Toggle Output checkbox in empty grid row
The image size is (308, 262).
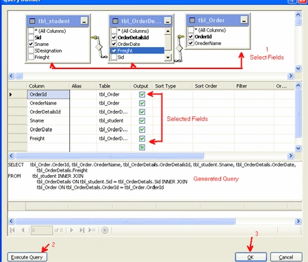pyautogui.click(x=142, y=147)
